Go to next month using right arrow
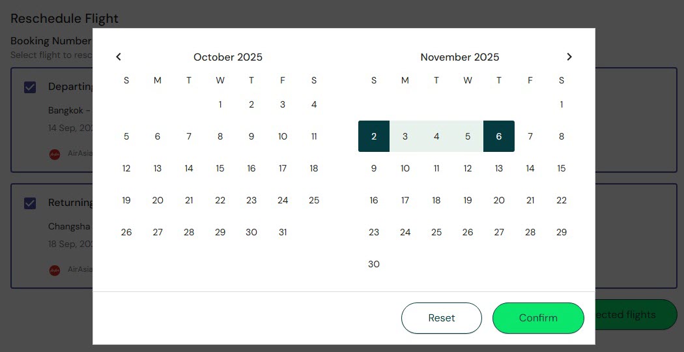Image resolution: width=684 pixels, height=352 pixels. [x=569, y=57]
